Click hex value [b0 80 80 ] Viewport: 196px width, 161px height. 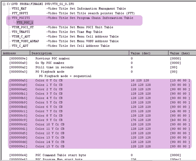[180, 120]
